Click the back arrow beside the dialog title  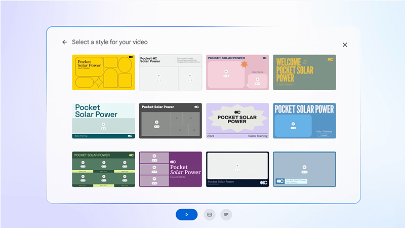point(64,43)
